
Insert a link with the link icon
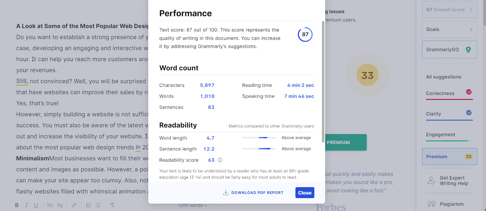pyautogui.click(x=74, y=205)
